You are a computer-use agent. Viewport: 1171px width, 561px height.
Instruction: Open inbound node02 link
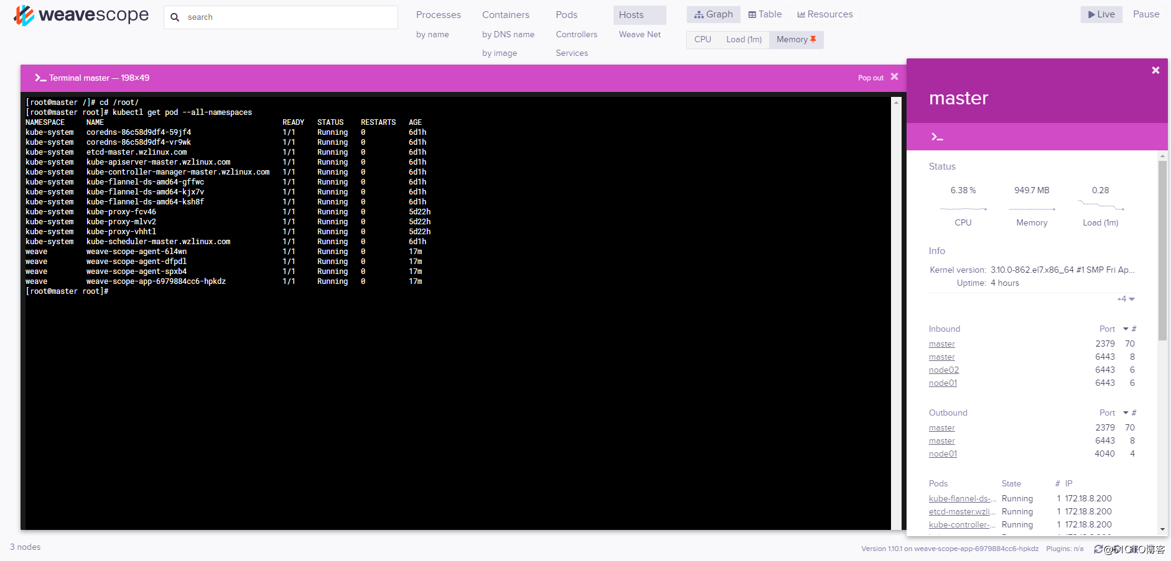[943, 370]
